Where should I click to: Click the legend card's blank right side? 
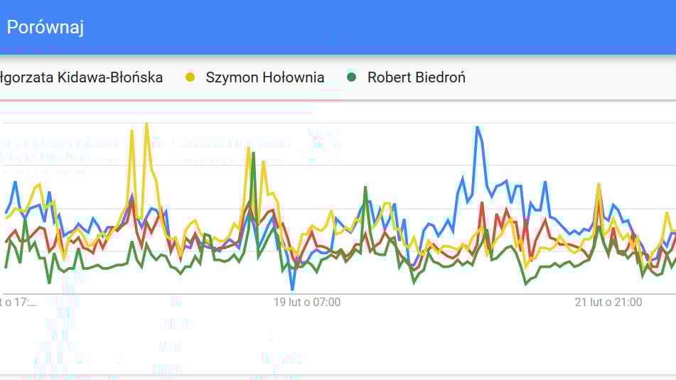coord(569,77)
